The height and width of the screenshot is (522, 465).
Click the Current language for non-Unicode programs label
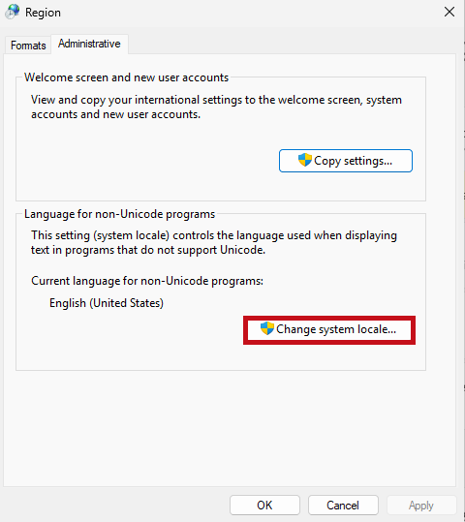147,281
